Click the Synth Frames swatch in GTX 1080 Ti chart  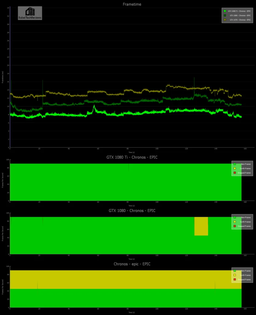point(234,169)
